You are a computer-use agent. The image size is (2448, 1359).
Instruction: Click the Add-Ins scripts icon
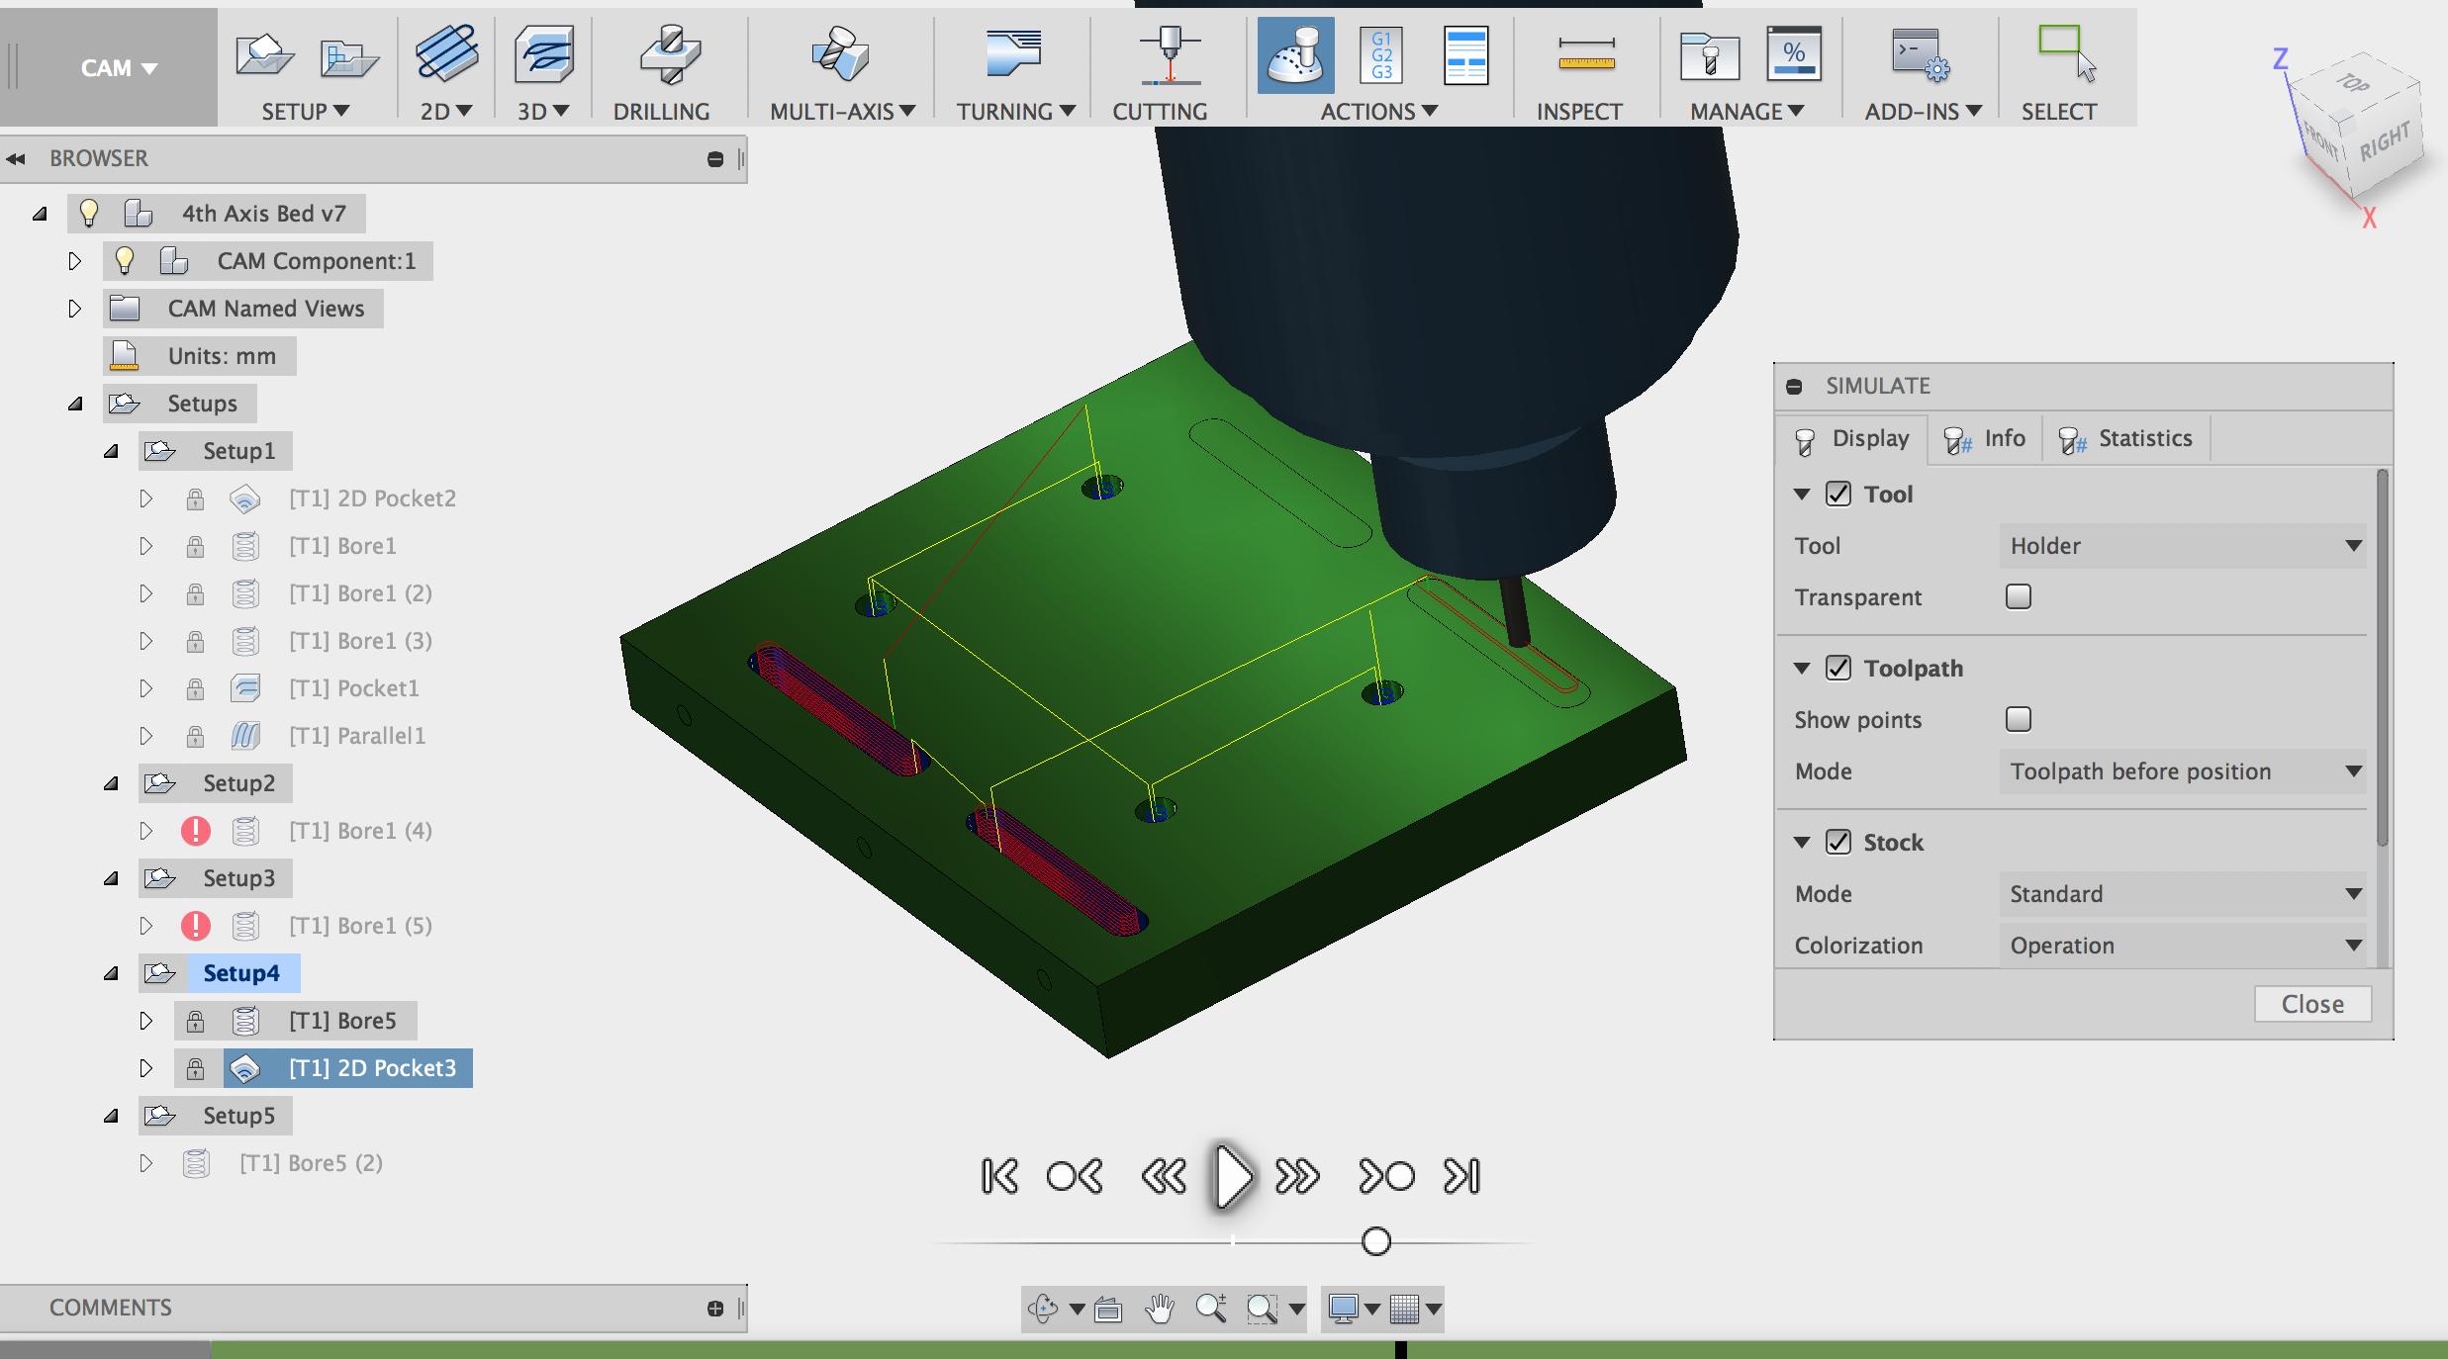pyautogui.click(x=1921, y=53)
